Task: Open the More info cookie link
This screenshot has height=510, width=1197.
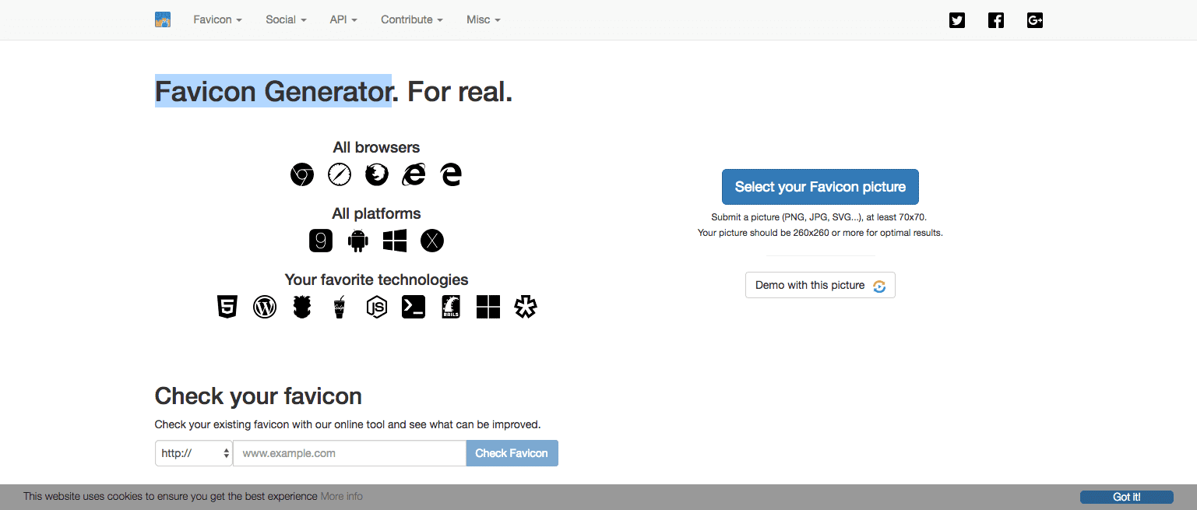Action: (341, 496)
